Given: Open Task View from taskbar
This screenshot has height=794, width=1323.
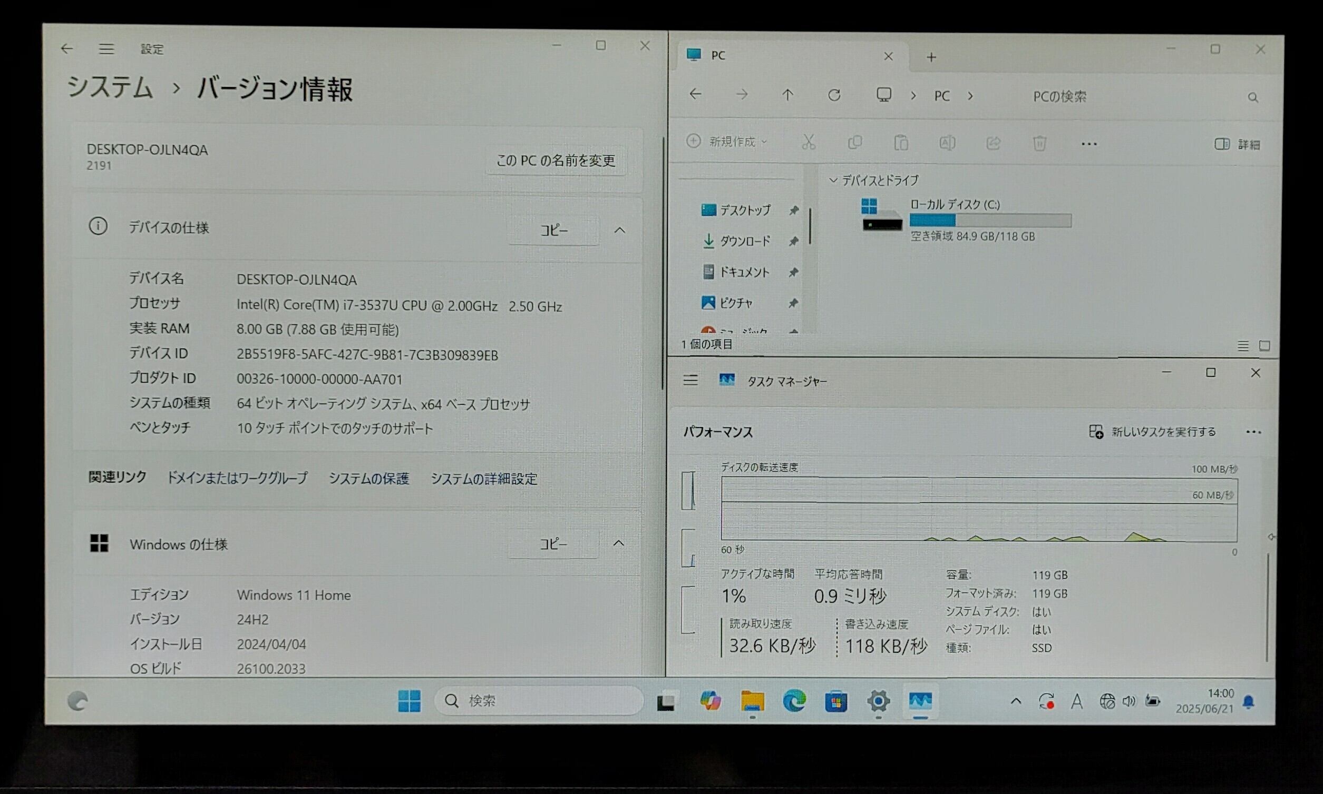Looking at the screenshot, I should (x=666, y=701).
